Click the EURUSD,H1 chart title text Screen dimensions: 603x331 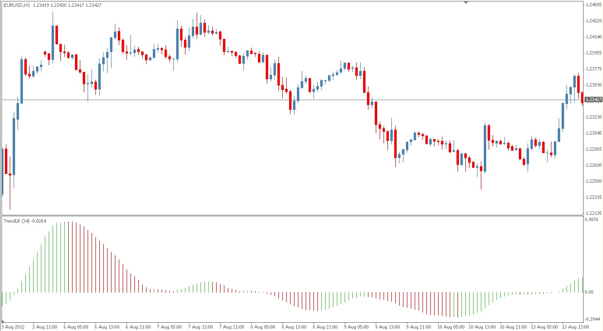[17, 5]
